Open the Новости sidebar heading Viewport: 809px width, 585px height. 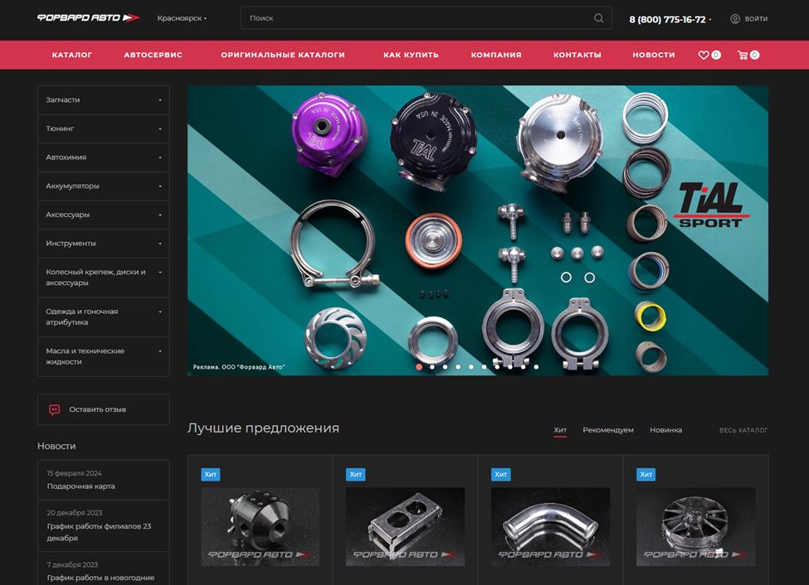(56, 446)
